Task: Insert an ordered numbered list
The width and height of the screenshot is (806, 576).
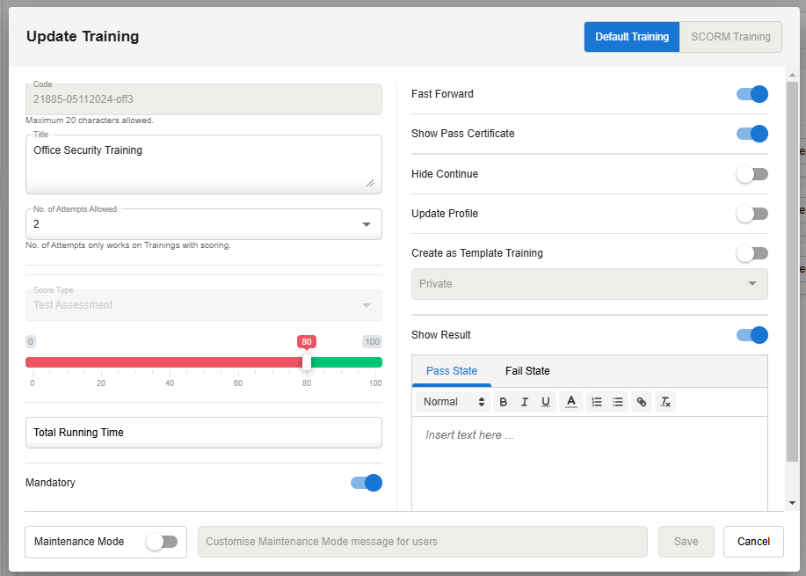Action: coord(597,402)
